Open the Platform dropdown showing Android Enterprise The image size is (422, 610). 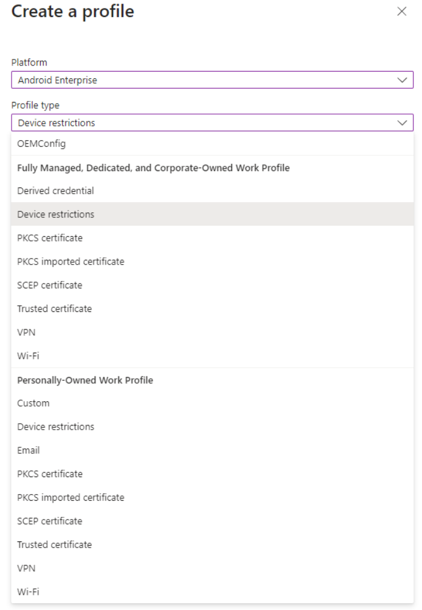pyautogui.click(x=212, y=80)
